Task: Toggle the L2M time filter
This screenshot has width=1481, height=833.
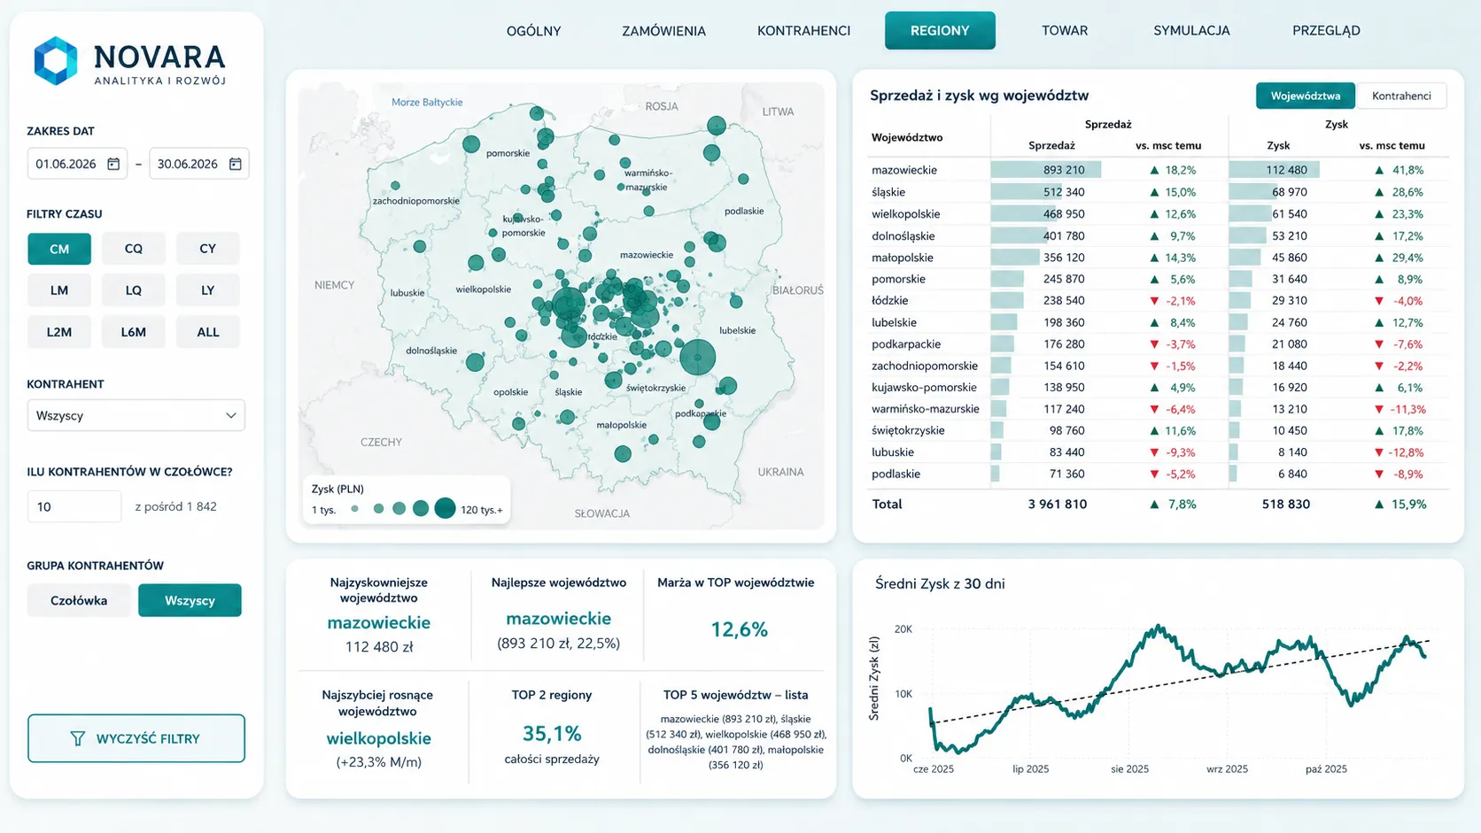Action: click(x=59, y=332)
